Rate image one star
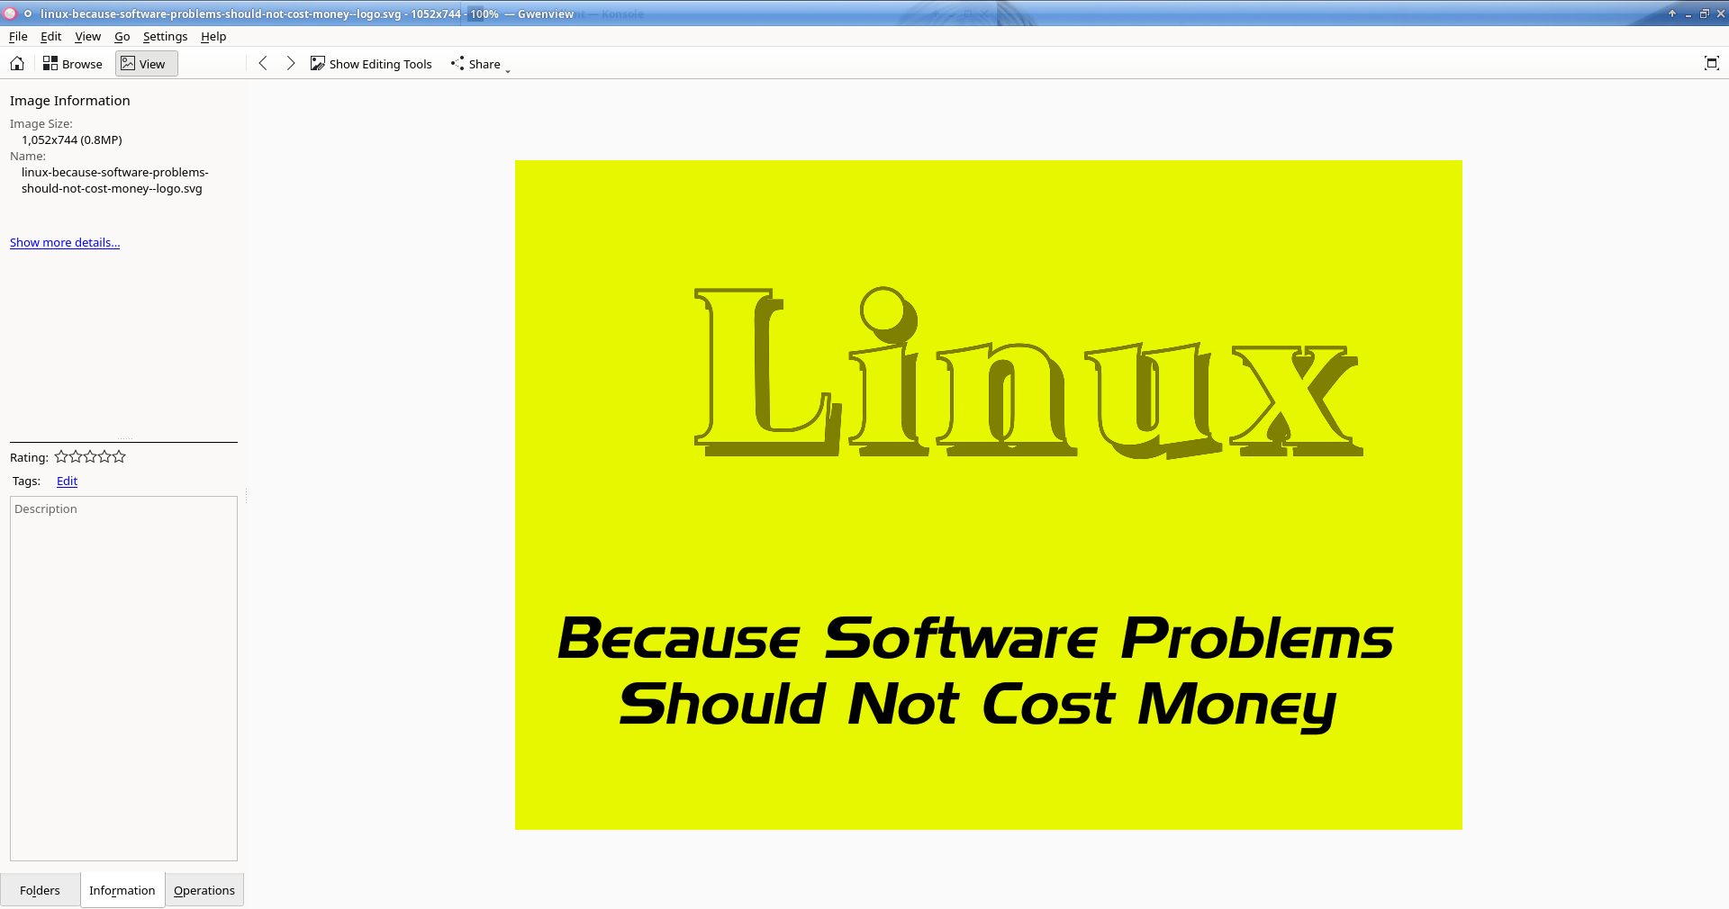 61,457
